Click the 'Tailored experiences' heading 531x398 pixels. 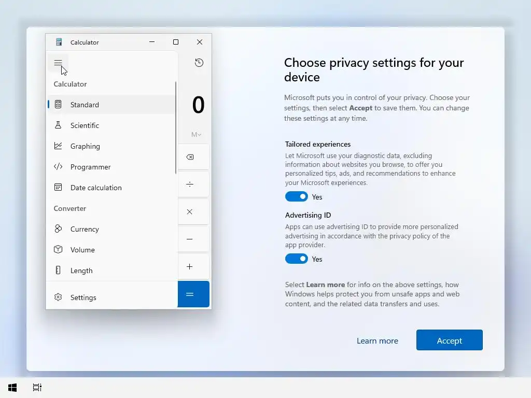[x=318, y=144]
